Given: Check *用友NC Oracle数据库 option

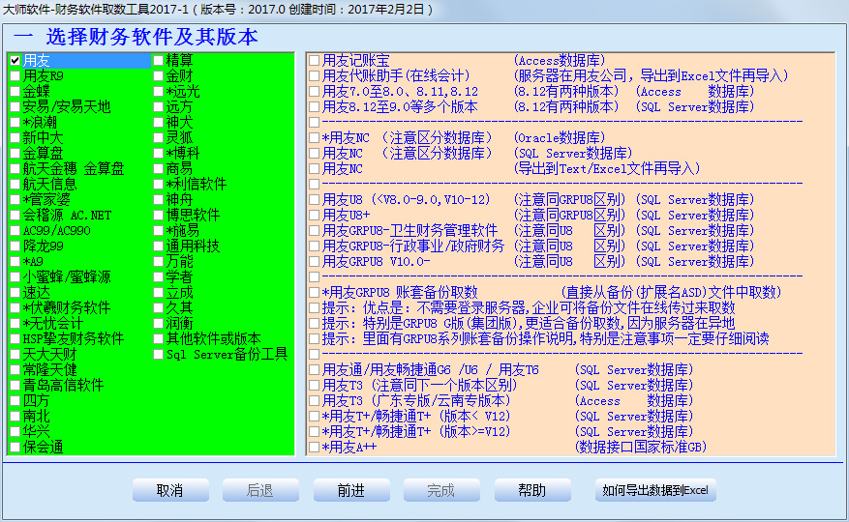Looking at the screenshot, I should 314,138.
